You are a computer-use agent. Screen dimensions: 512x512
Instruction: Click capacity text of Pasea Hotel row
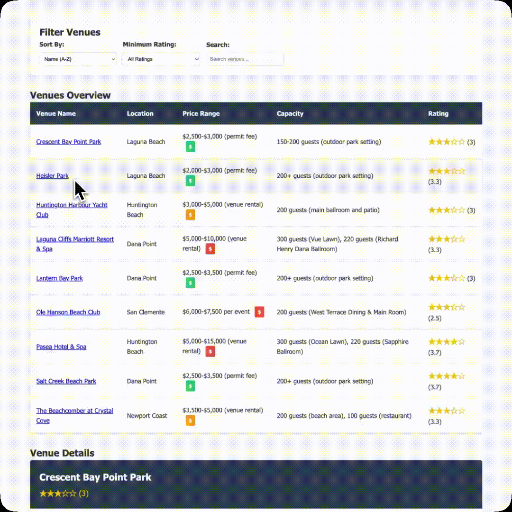coord(343,347)
